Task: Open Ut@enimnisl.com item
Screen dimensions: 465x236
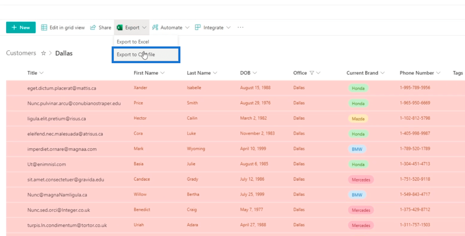Action: point(47,164)
